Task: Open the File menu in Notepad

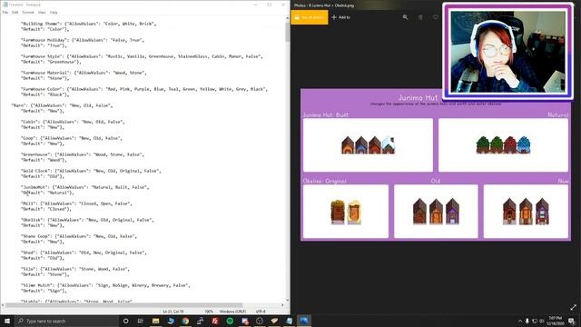Action: 5,12
